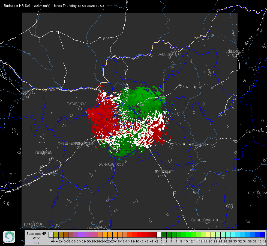Pick the pale yellow swatch between 18 and 20
Image resolution: width=267 pixels, height=246 pixels.
tap(208, 235)
